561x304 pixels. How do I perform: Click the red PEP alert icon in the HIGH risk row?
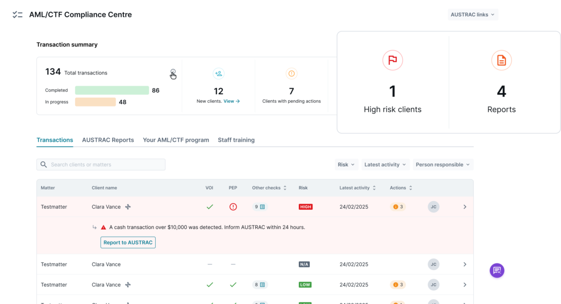[233, 207]
